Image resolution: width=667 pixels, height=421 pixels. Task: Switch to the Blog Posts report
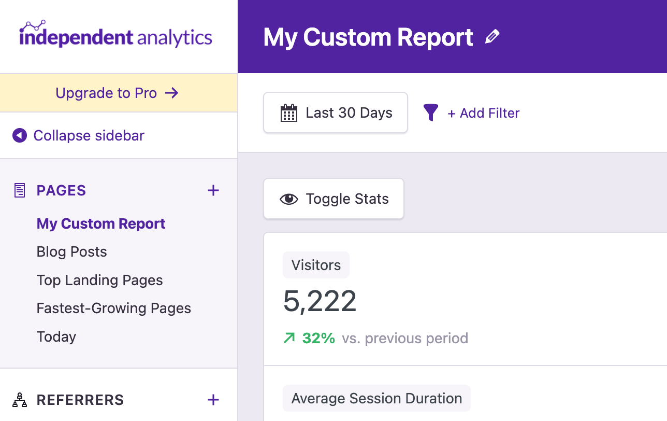tap(71, 251)
